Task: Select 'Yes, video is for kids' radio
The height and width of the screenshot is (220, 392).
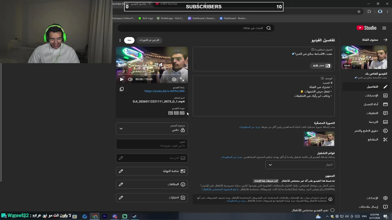Action: point(332,210)
